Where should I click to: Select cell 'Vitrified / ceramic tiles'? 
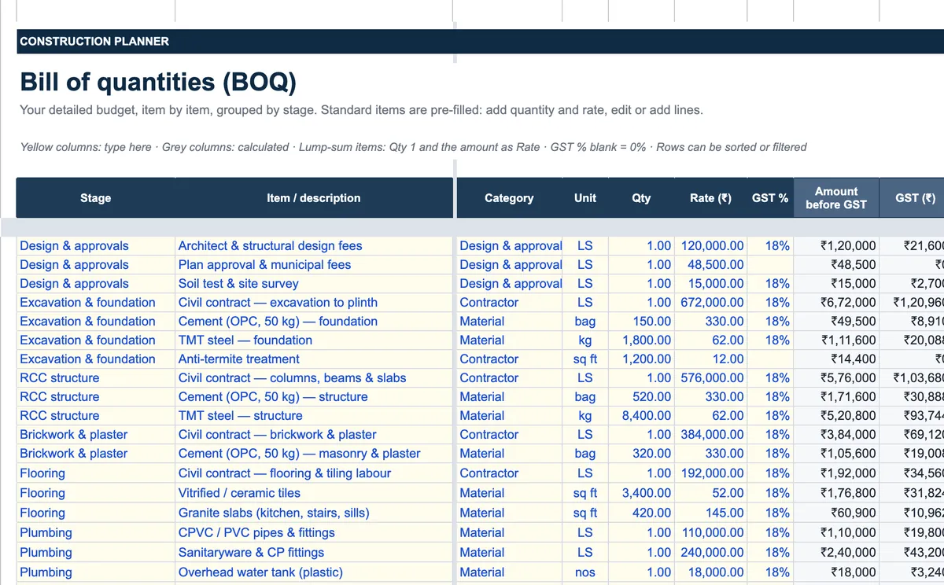[x=314, y=493]
